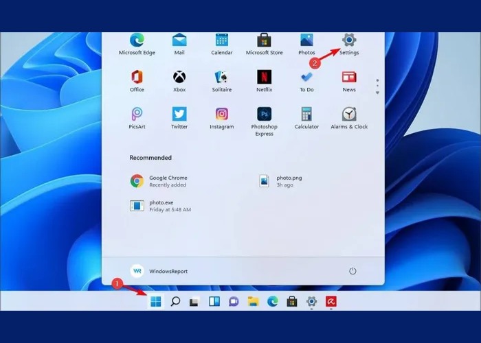Click the Power button in Start menu

353,271
